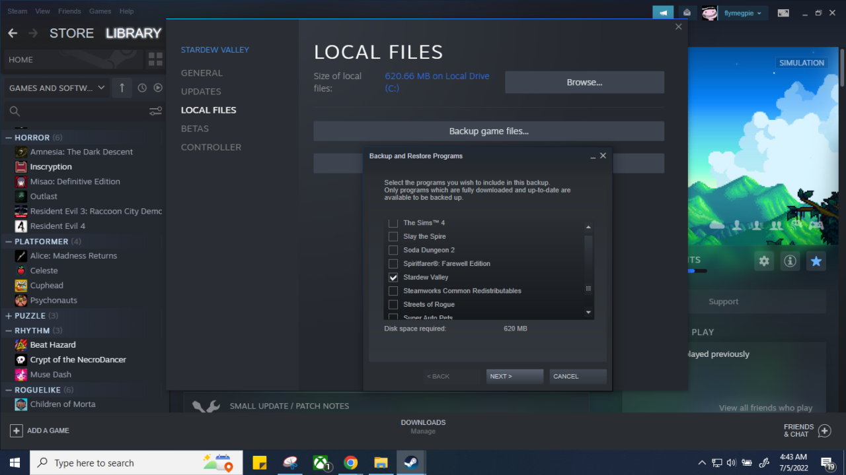Collapse the PLATFORMER category
Image resolution: width=846 pixels, height=475 pixels.
[x=9, y=241]
